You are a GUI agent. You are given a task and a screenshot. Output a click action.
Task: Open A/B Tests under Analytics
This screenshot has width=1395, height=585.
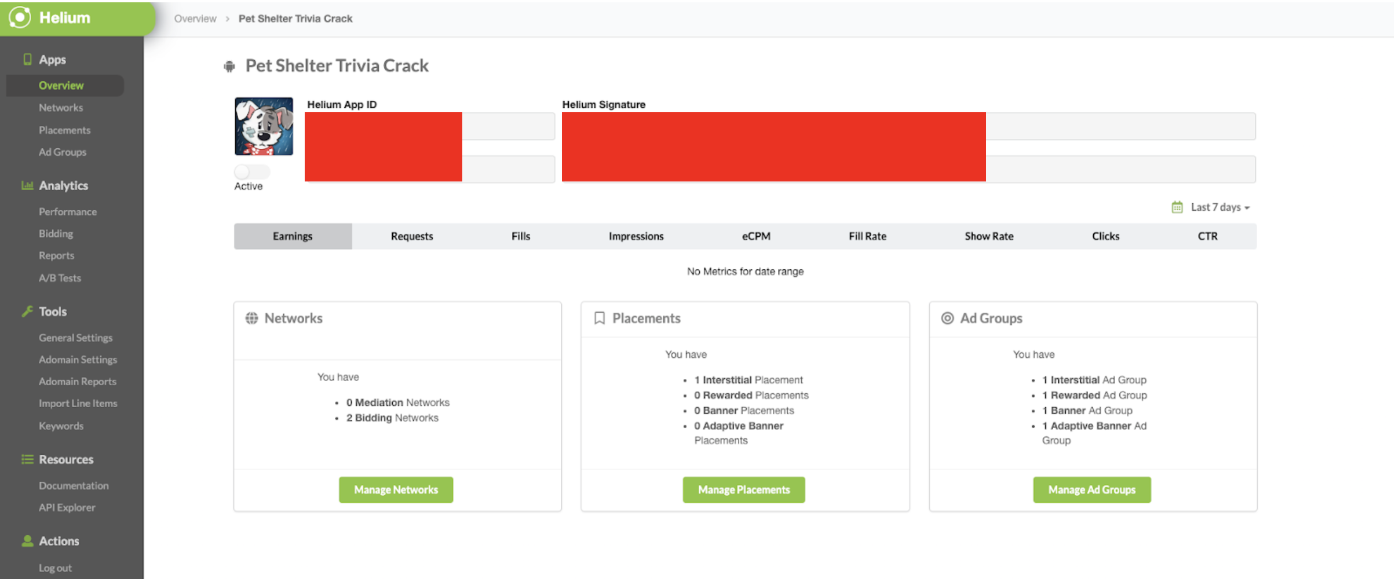60,278
